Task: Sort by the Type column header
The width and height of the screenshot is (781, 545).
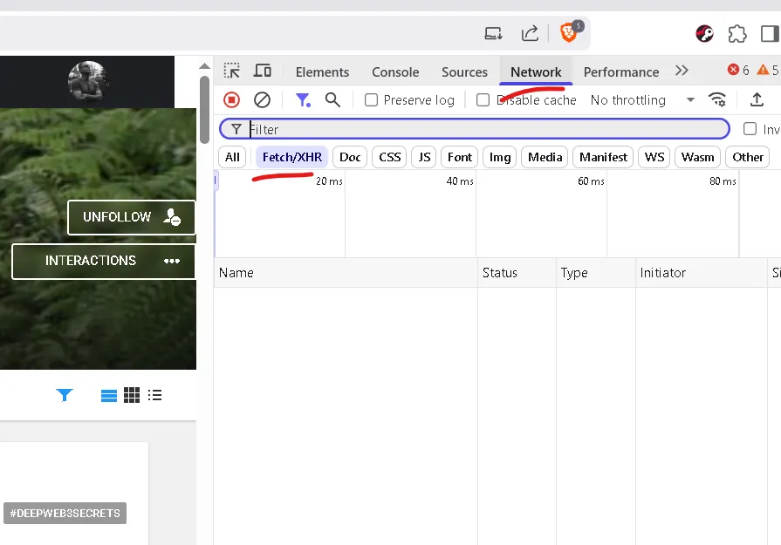Action: pos(596,273)
